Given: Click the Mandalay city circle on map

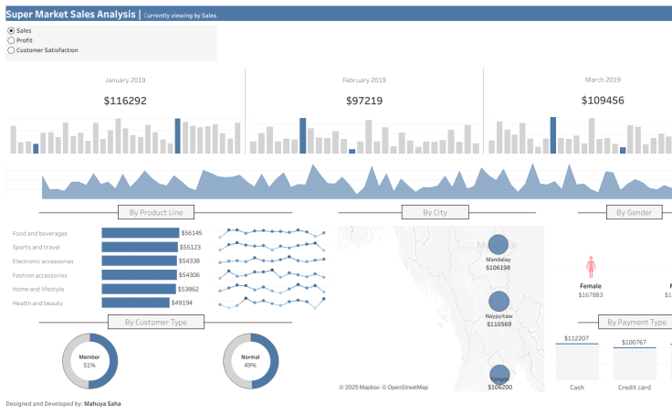Looking at the screenshot, I should (x=499, y=244).
